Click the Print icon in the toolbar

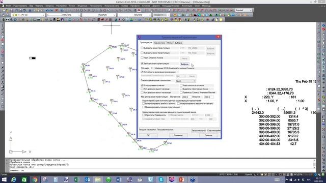coord(17,10)
